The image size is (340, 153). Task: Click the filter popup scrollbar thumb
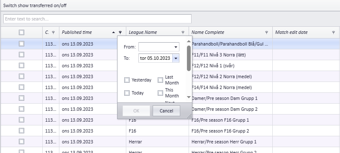189,58
